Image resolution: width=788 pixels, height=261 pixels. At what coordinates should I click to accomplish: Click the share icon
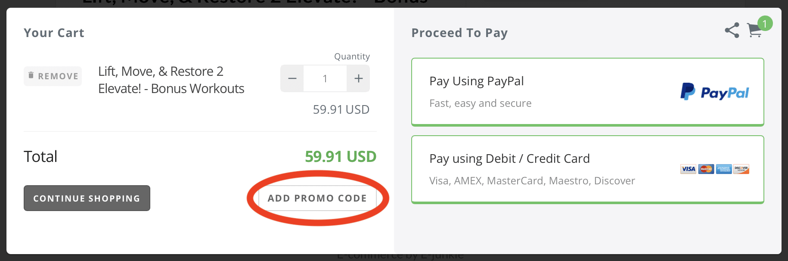[732, 30]
